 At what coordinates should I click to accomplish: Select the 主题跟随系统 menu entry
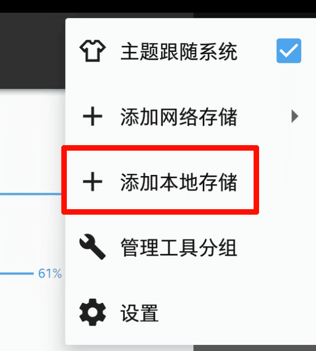[191, 51]
